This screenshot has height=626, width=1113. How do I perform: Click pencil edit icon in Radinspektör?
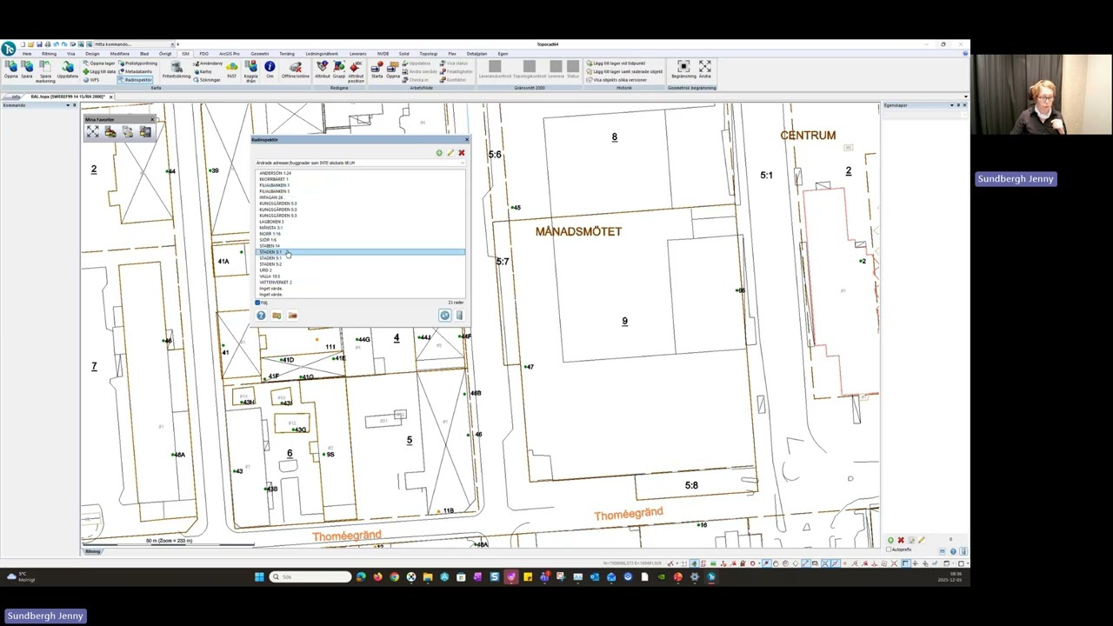coord(450,153)
